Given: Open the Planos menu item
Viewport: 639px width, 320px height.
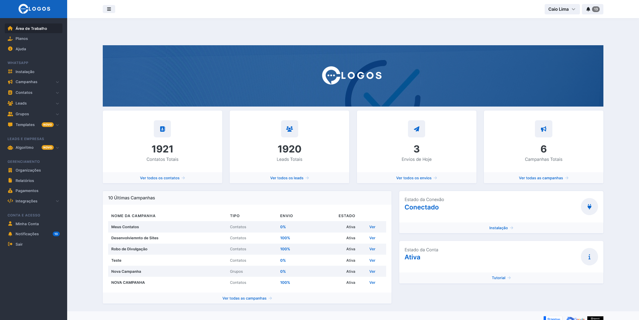Looking at the screenshot, I should (x=34, y=39).
